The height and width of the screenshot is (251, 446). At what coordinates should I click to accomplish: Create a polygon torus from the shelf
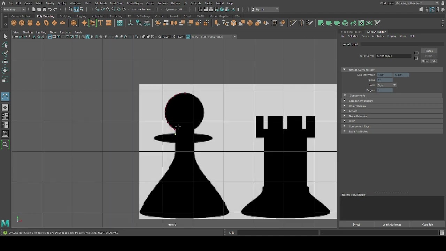(x=46, y=23)
